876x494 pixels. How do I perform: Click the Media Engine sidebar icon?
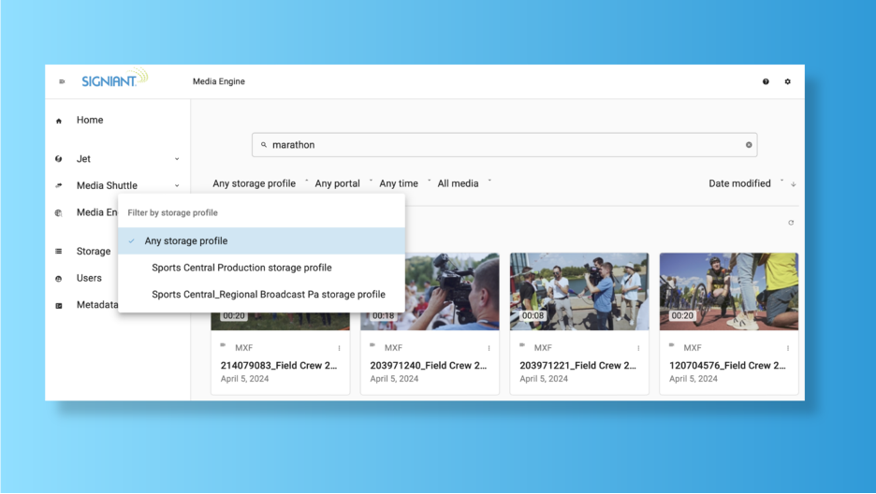[x=59, y=212]
